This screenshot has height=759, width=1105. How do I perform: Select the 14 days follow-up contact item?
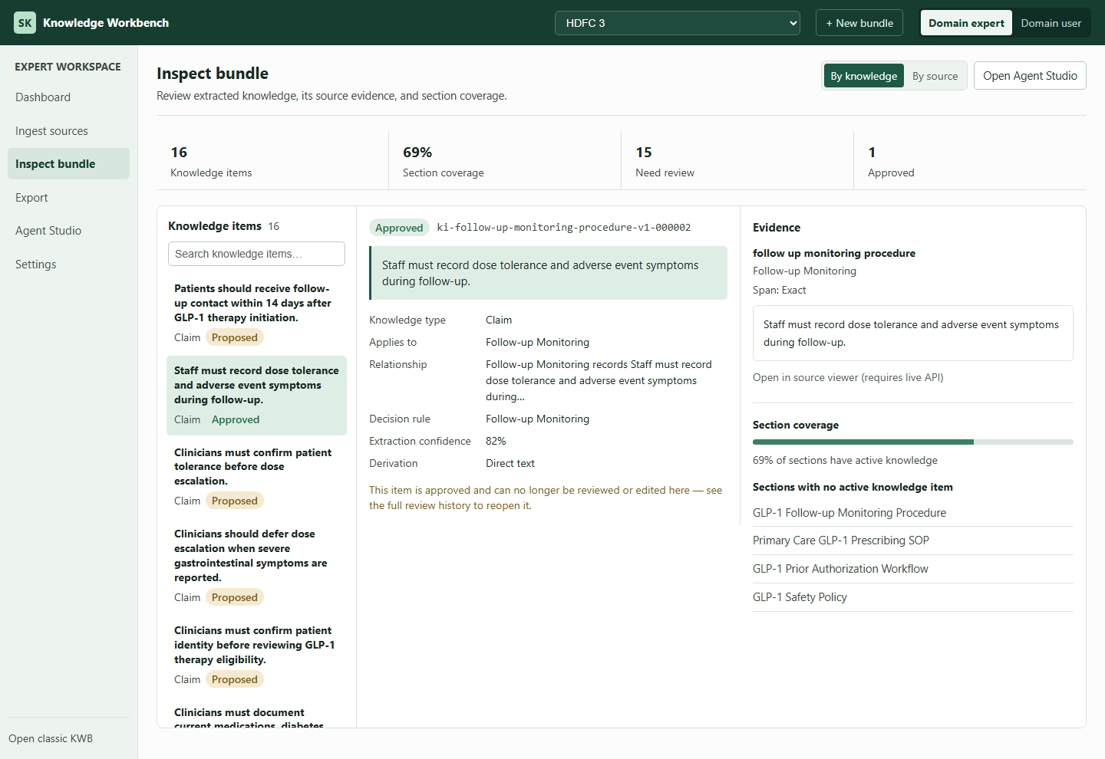point(256,314)
